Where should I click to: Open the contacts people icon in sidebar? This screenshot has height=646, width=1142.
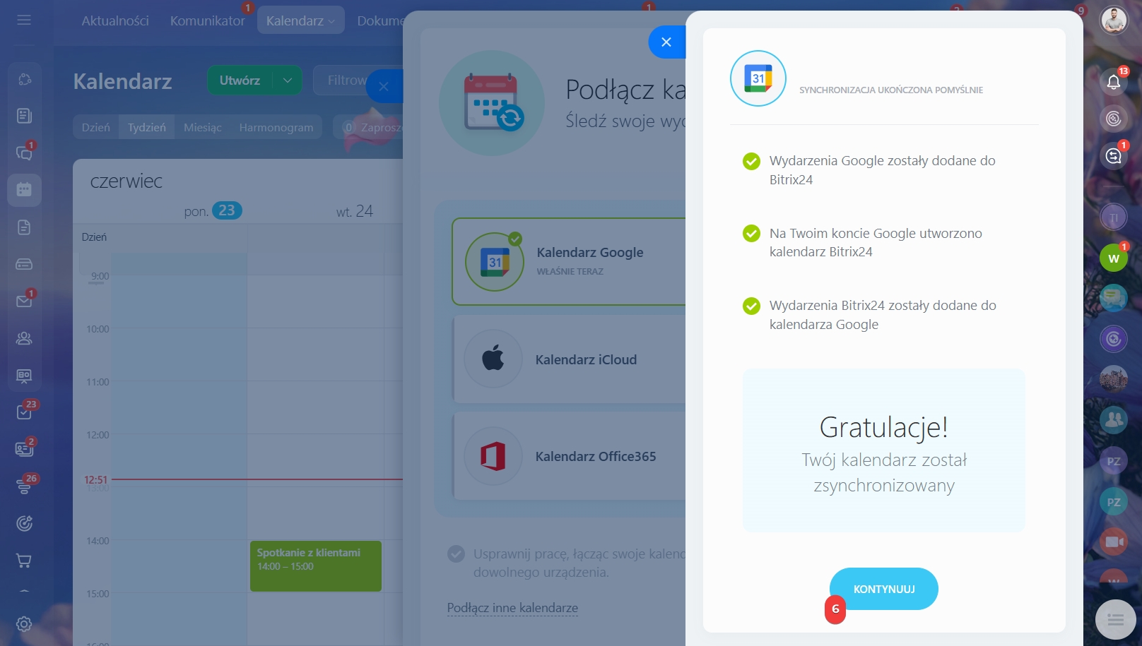pos(24,338)
